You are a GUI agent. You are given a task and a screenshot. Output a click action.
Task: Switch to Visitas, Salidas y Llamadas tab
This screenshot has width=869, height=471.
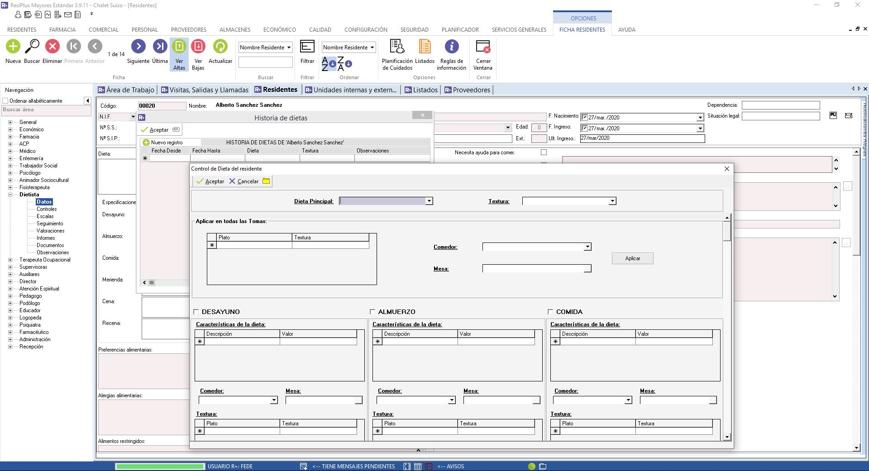[205, 90]
